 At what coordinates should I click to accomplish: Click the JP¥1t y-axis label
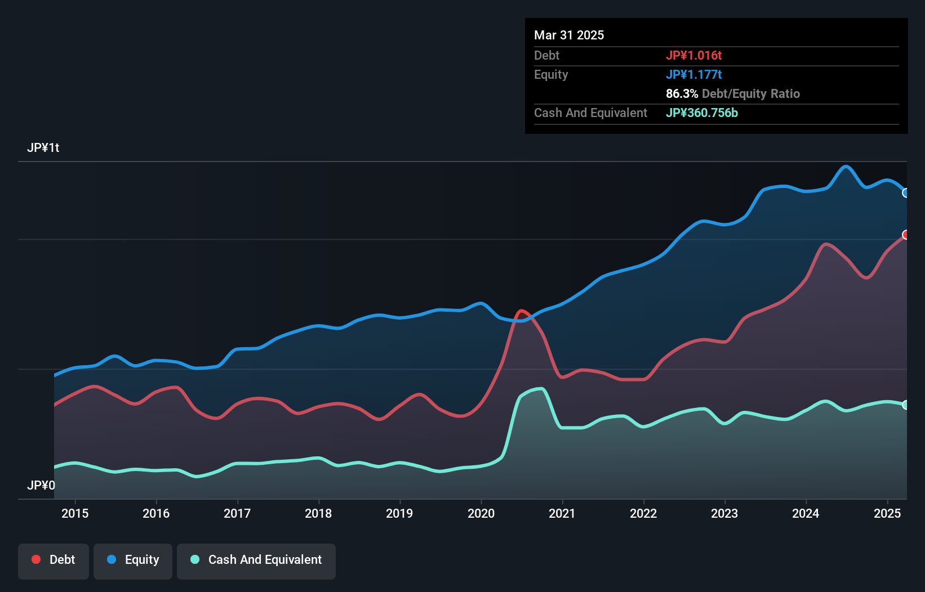click(43, 148)
